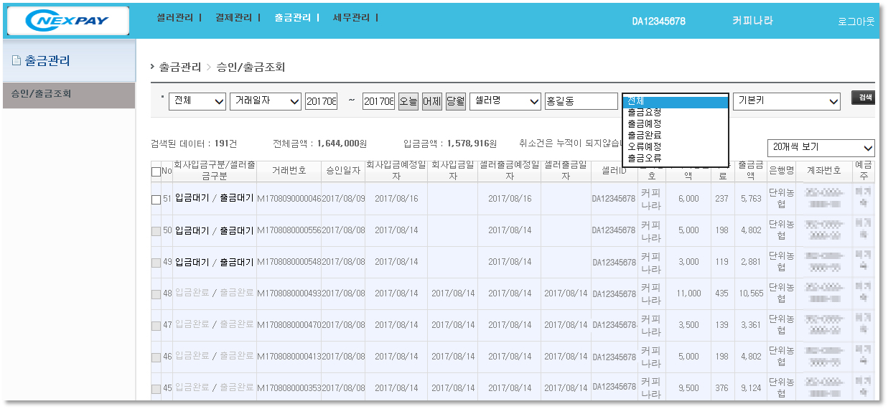Choose 오류예정 in the open status list
The image size is (888, 409).
tap(676, 146)
